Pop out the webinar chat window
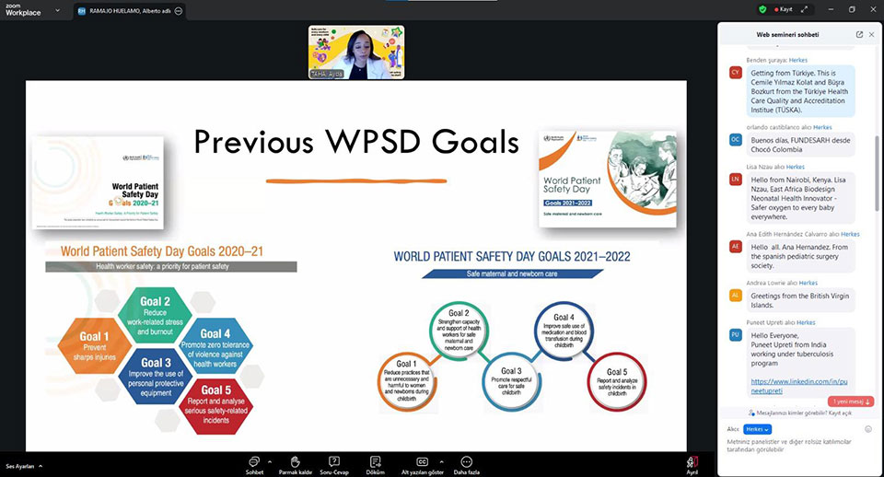Image resolution: width=884 pixels, height=477 pixels. point(859,35)
